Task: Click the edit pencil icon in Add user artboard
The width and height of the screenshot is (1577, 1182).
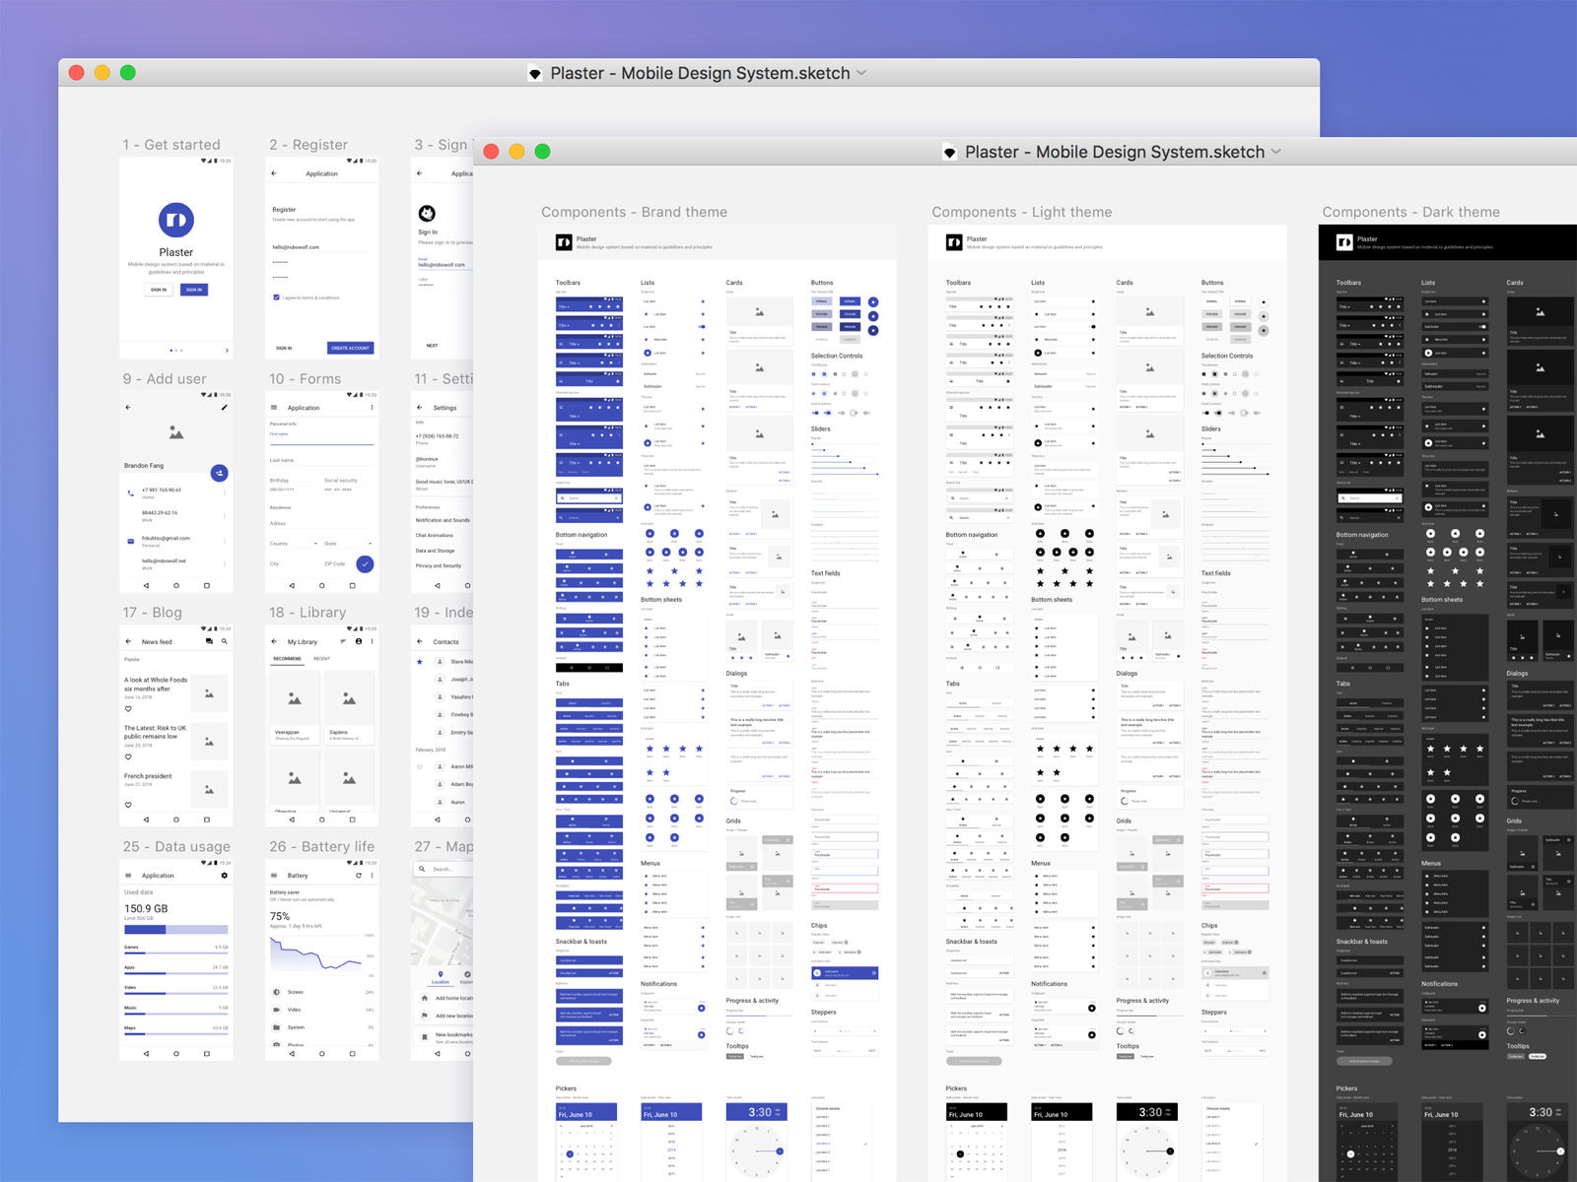Action: point(225,407)
